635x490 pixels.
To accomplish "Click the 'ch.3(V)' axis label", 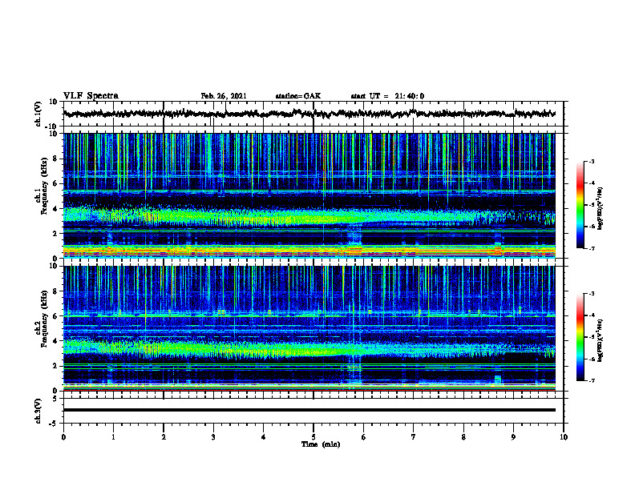I will pyautogui.click(x=39, y=411).
